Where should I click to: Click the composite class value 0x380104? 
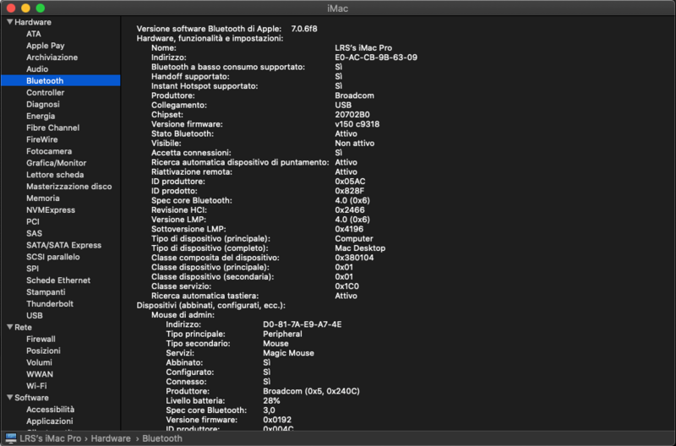click(x=354, y=258)
